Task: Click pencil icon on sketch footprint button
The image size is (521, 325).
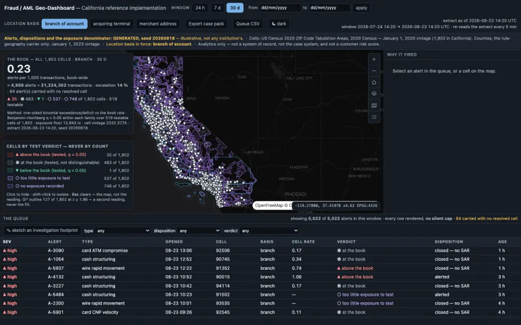Action: 9,230
